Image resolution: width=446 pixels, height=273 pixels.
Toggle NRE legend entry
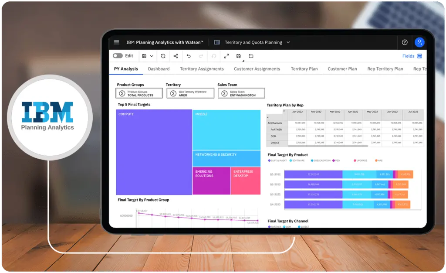coord(378,160)
